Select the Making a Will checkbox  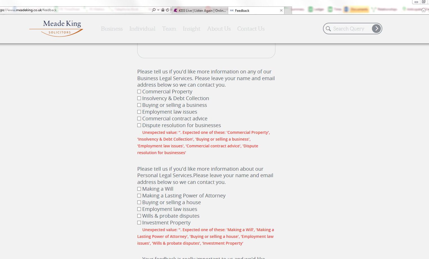(x=139, y=189)
